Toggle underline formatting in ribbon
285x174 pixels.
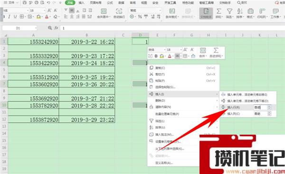click(x=15, y=17)
